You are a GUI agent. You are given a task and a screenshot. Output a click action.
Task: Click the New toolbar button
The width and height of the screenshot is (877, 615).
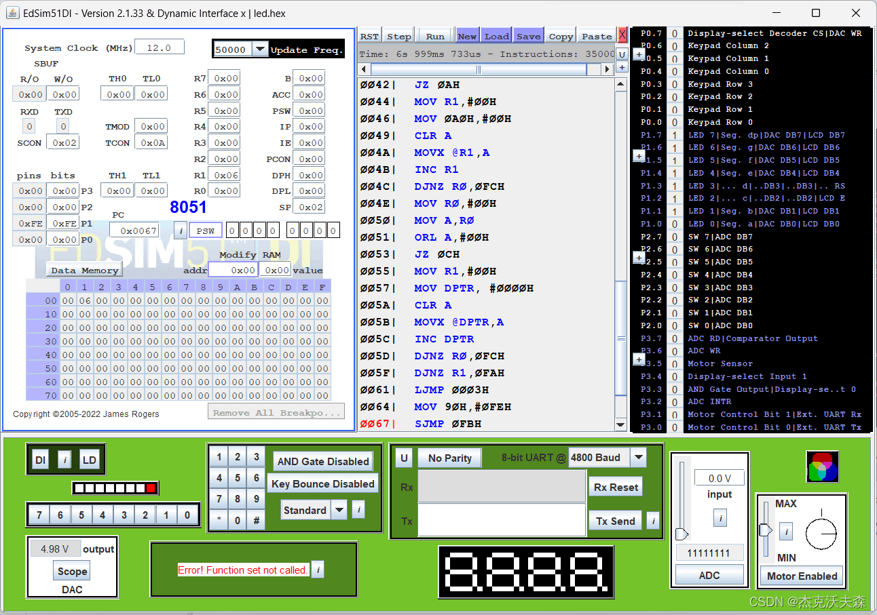[467, 36]
